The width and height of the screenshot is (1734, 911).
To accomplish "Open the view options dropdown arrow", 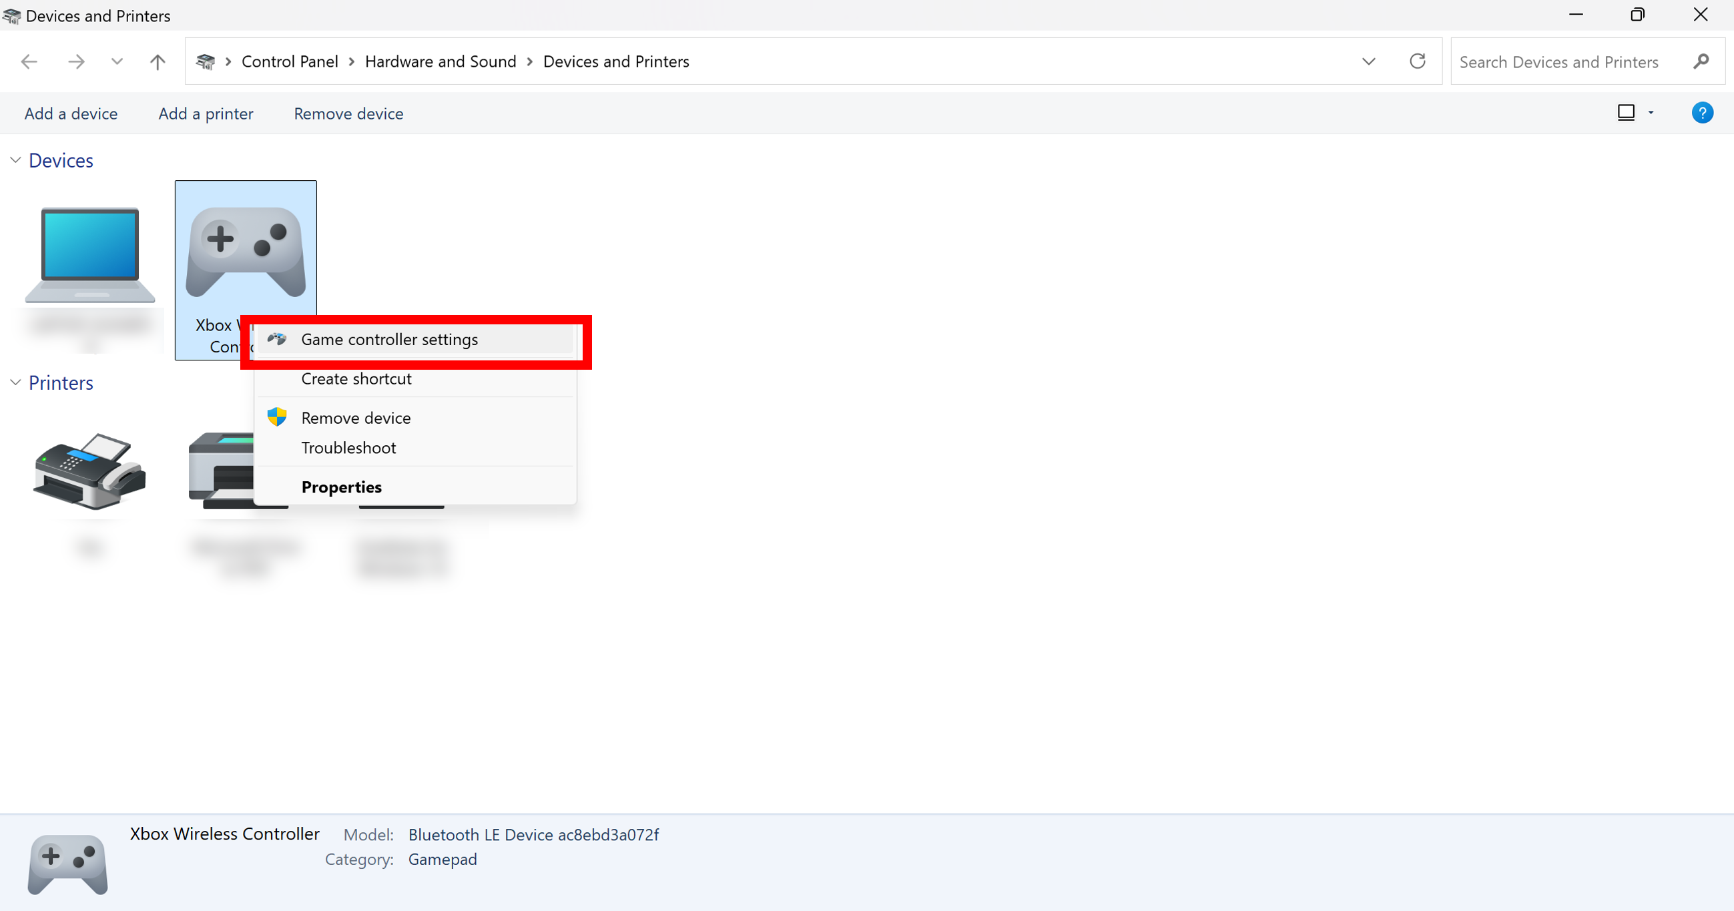I will pyautogui.click(x=1651, y=113).
